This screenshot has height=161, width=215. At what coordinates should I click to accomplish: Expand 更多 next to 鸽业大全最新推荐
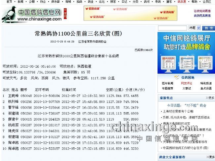(210, 157)
